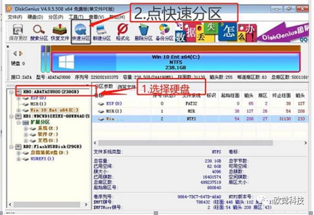This screenshot has height=215, width=314.
Task: Select the ESP(0) row in partition table
Action: 200,103
